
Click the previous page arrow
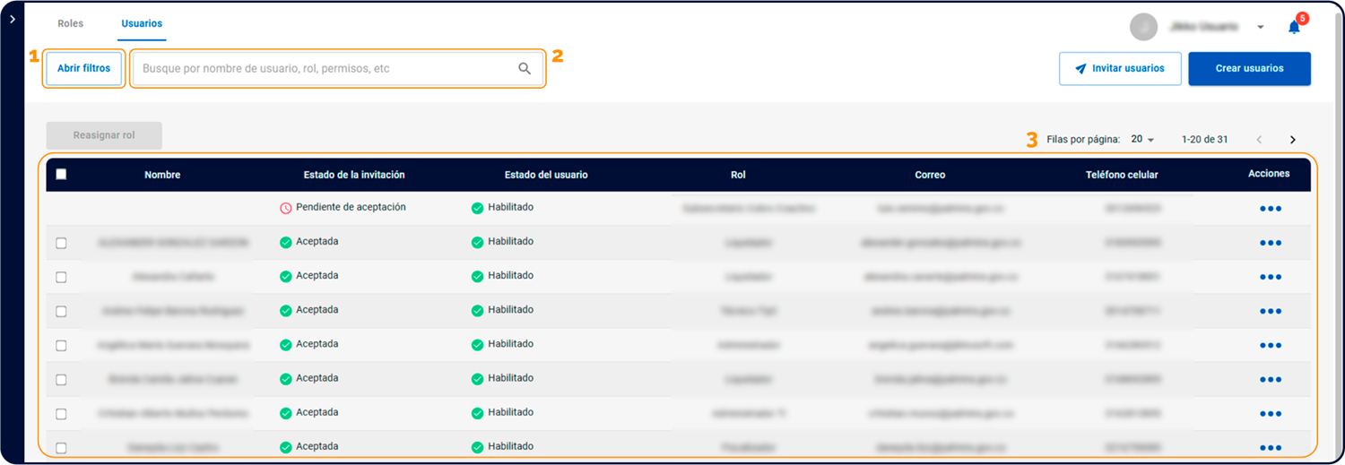pyautogui.click(x=1260, y=140)
